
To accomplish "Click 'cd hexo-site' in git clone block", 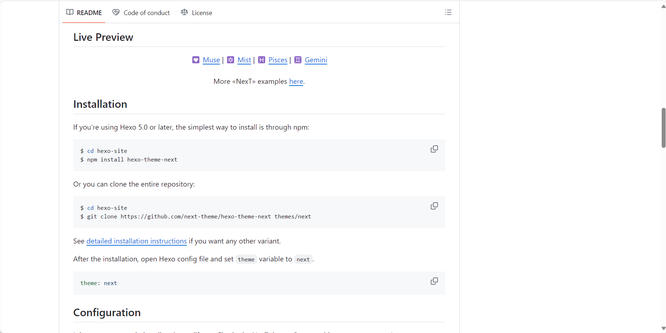I will click(x=107, y=208).
